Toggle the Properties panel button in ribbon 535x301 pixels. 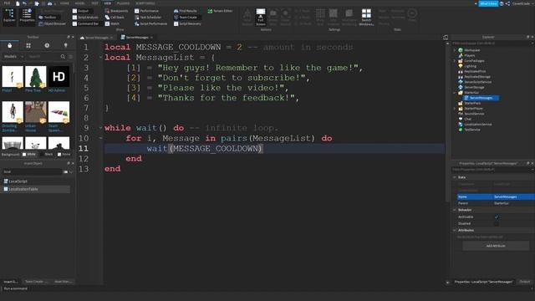27,16
